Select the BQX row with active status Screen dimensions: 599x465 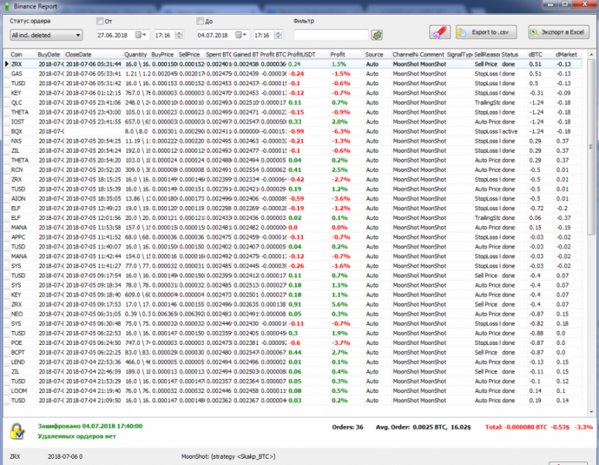(x=293, y=131)
